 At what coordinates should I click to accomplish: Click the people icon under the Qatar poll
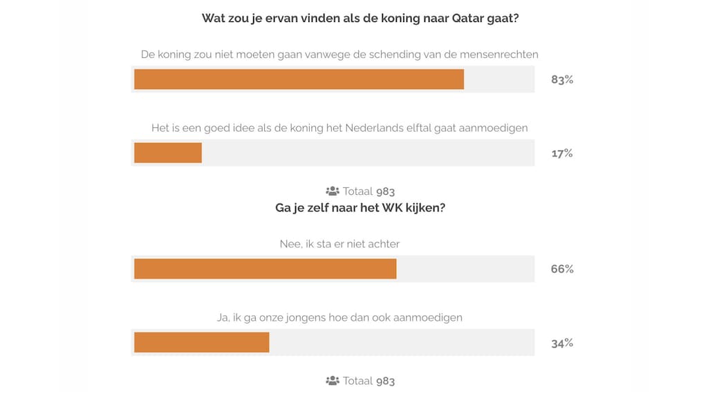coord(332,191)
